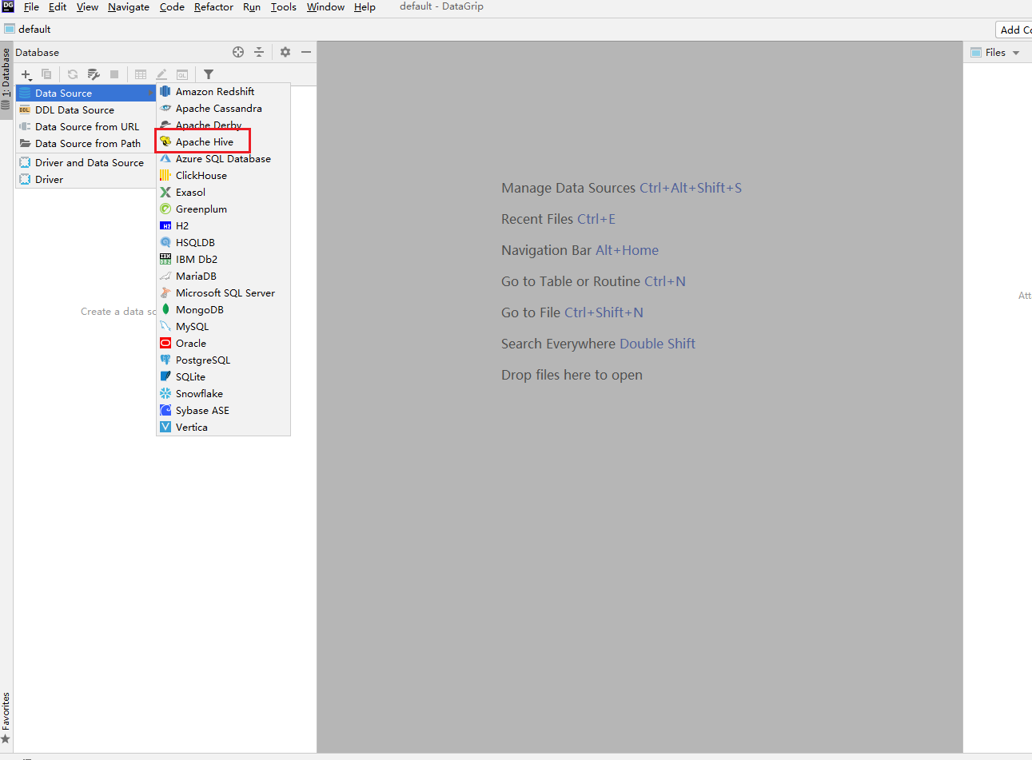Open the Edit menu
This screenshot has height=760, width=1032.
point(58,7)
